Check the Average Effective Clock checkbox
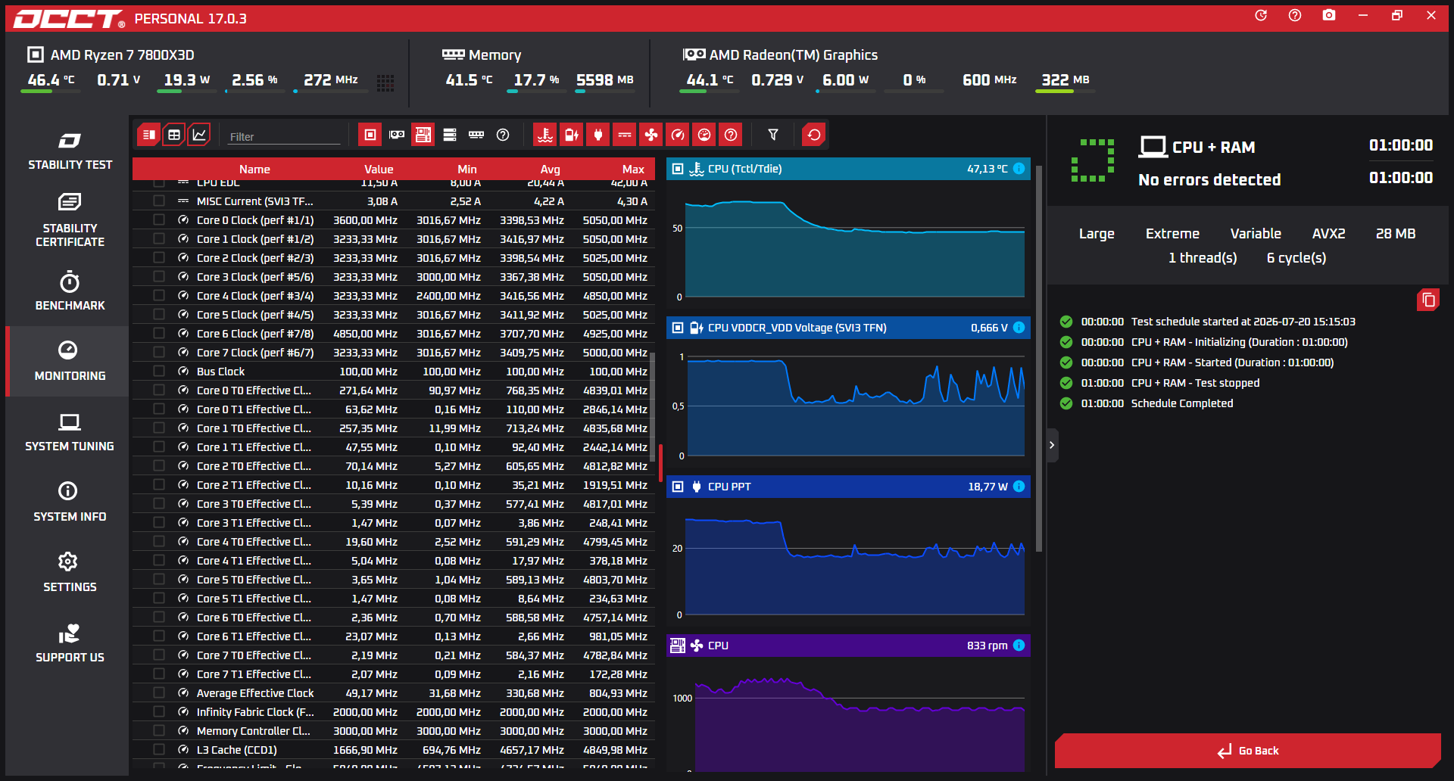 pyautogui.click(x=159, y=693)
